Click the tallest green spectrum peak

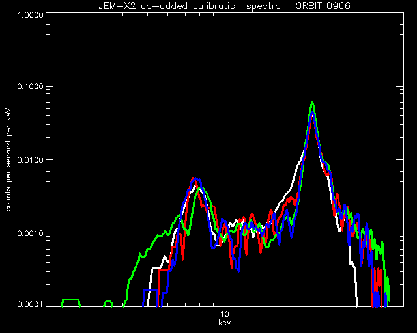(313, 103)
